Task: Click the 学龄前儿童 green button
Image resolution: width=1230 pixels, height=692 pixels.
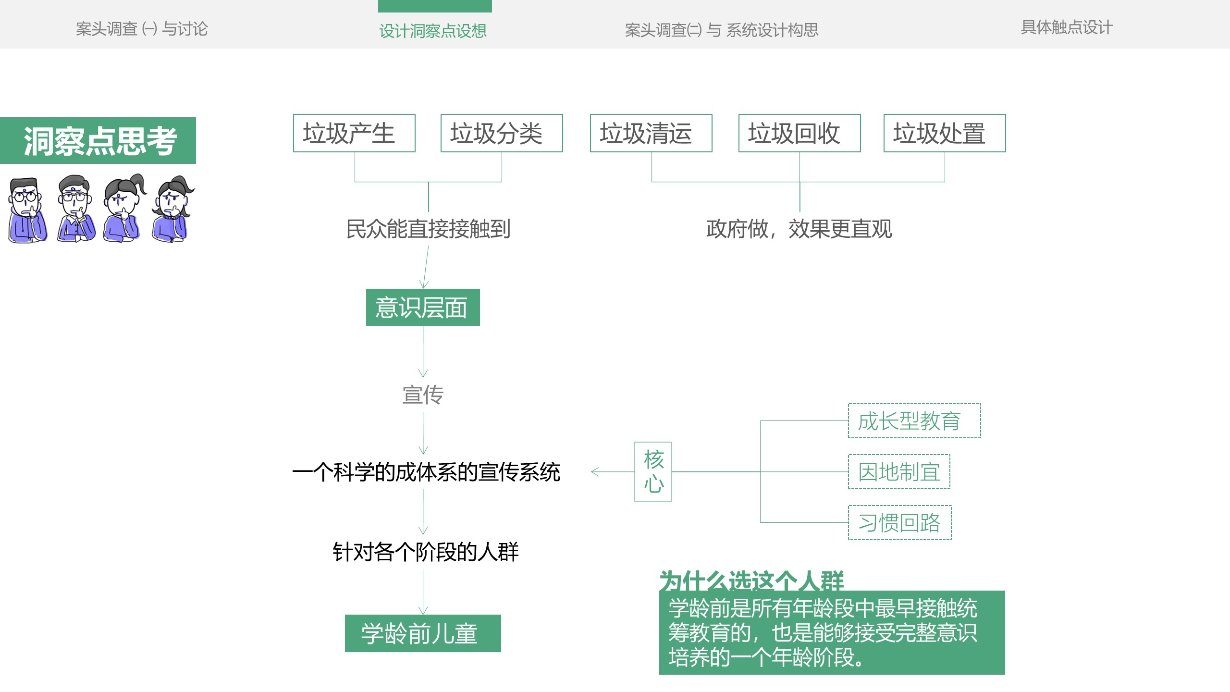Action: pos(423,633)
